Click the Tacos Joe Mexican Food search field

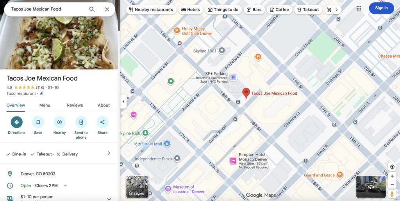[x=45, y=9]
